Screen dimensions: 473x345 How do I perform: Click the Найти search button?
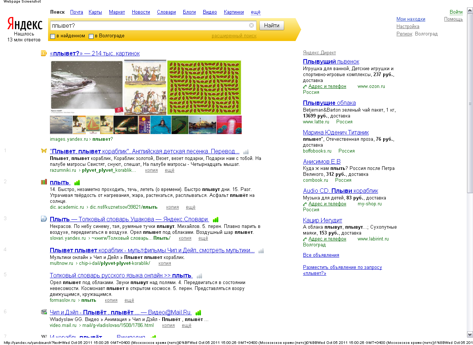tap(272, 25)
